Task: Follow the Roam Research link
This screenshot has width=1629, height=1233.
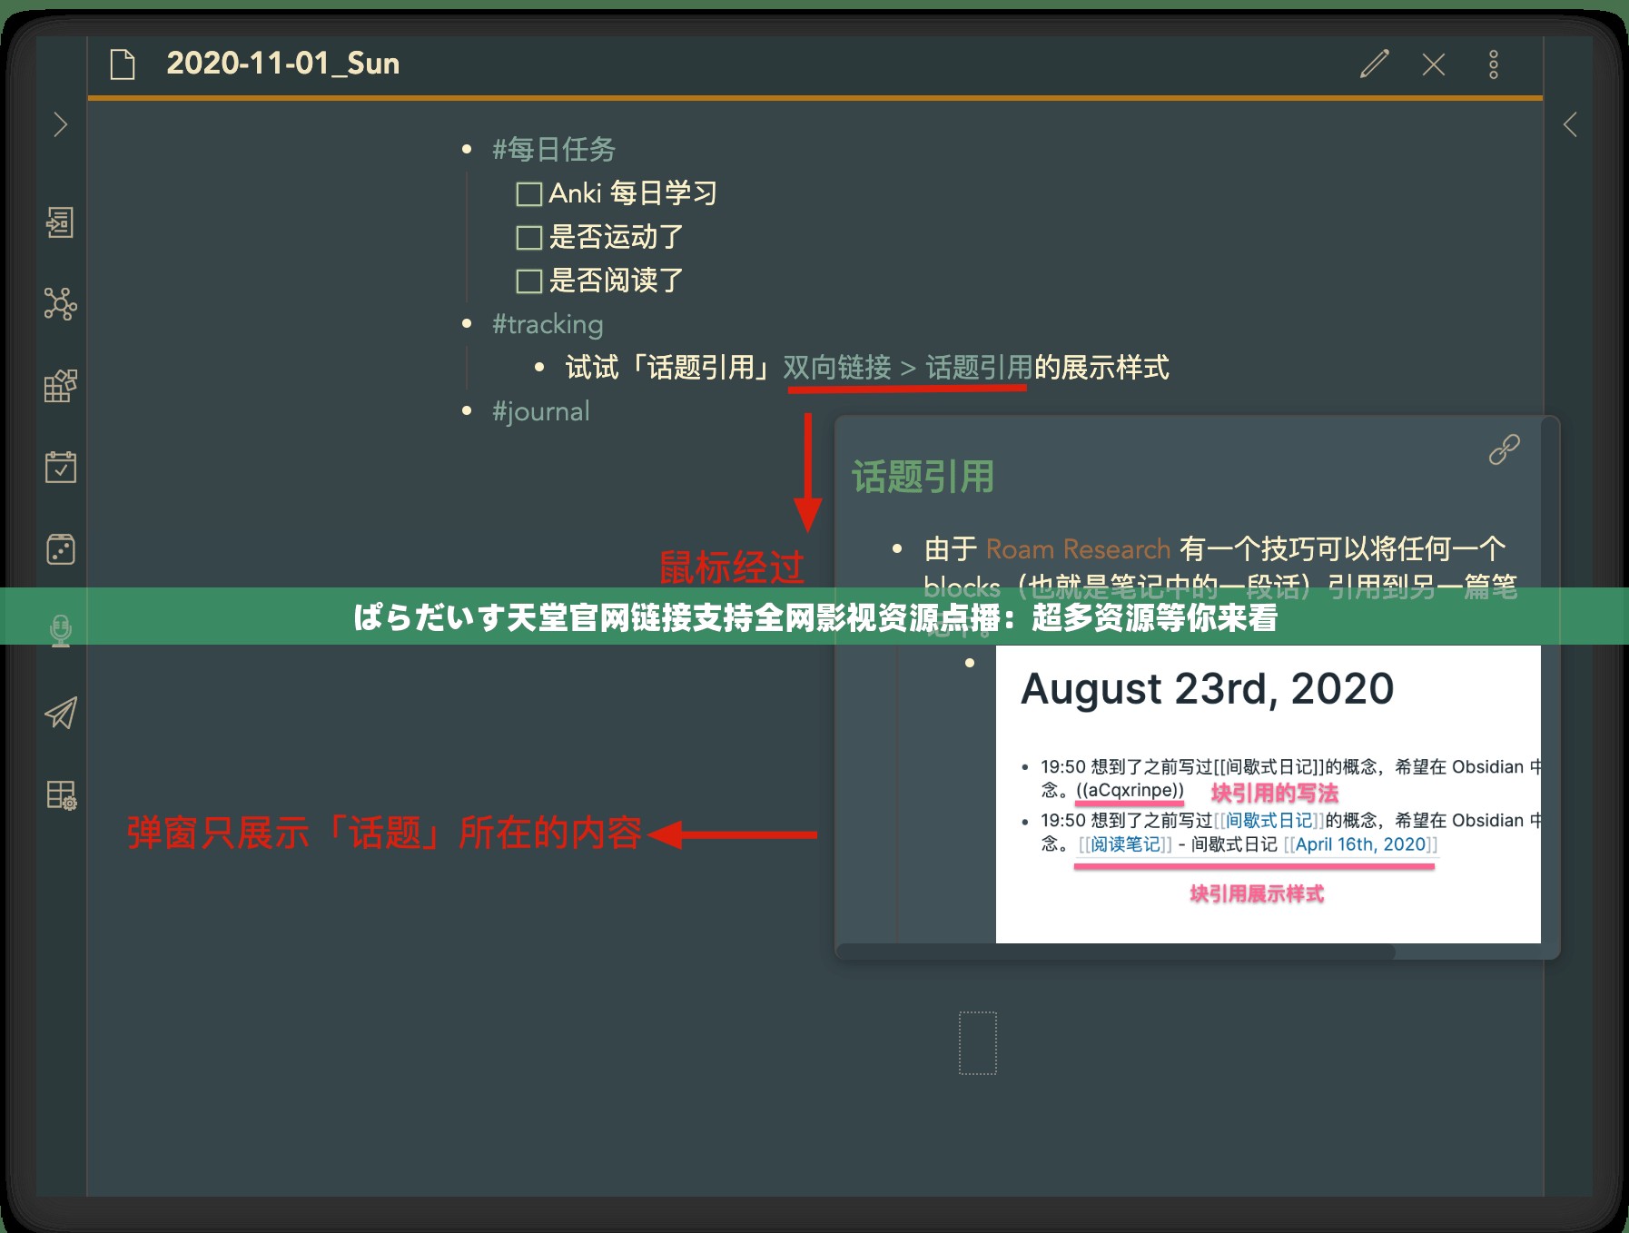Action: pyautogui.click(x=1075, y=548)
